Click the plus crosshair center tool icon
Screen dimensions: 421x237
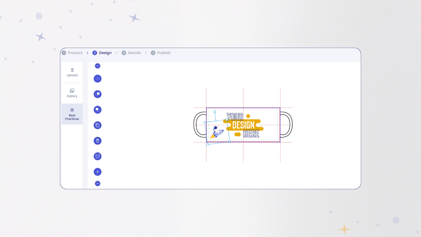pyautogui.click(x=98, y=172)
